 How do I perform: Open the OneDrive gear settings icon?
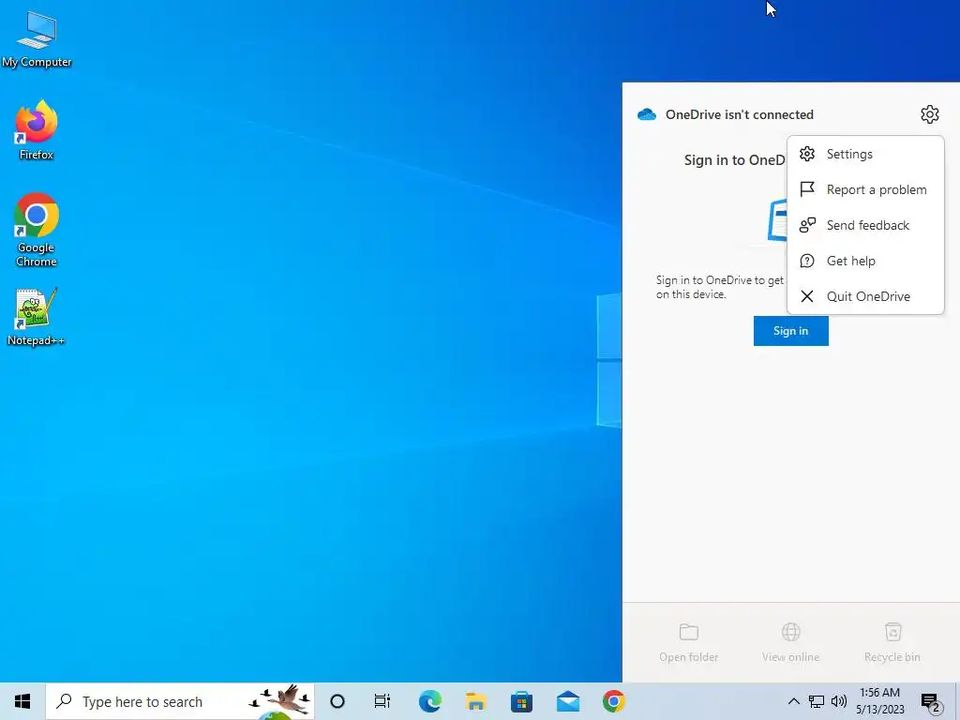(x=929, y=114)
